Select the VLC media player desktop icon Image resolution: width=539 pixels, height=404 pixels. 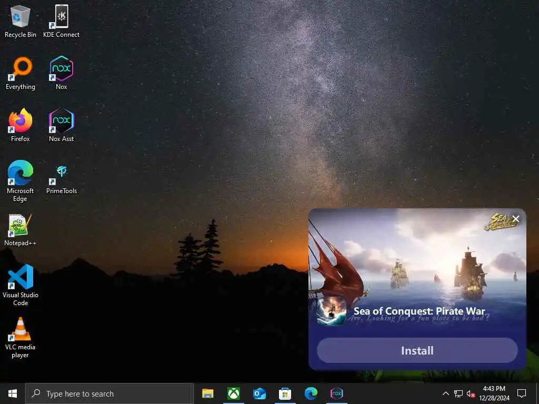click(21, 338)
